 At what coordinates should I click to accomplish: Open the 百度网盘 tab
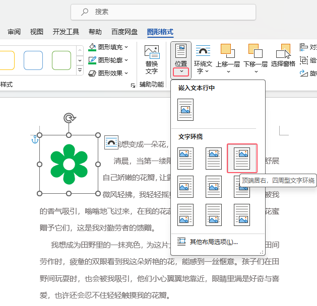click(x=124, y=32)
